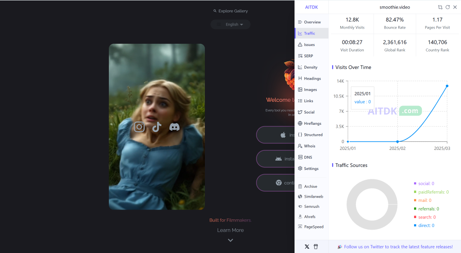
Task: Open the Density sidebar item
Action: coord(311,67)
